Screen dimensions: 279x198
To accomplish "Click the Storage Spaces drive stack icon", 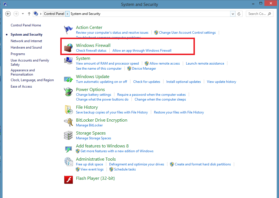I will (68, 135).
